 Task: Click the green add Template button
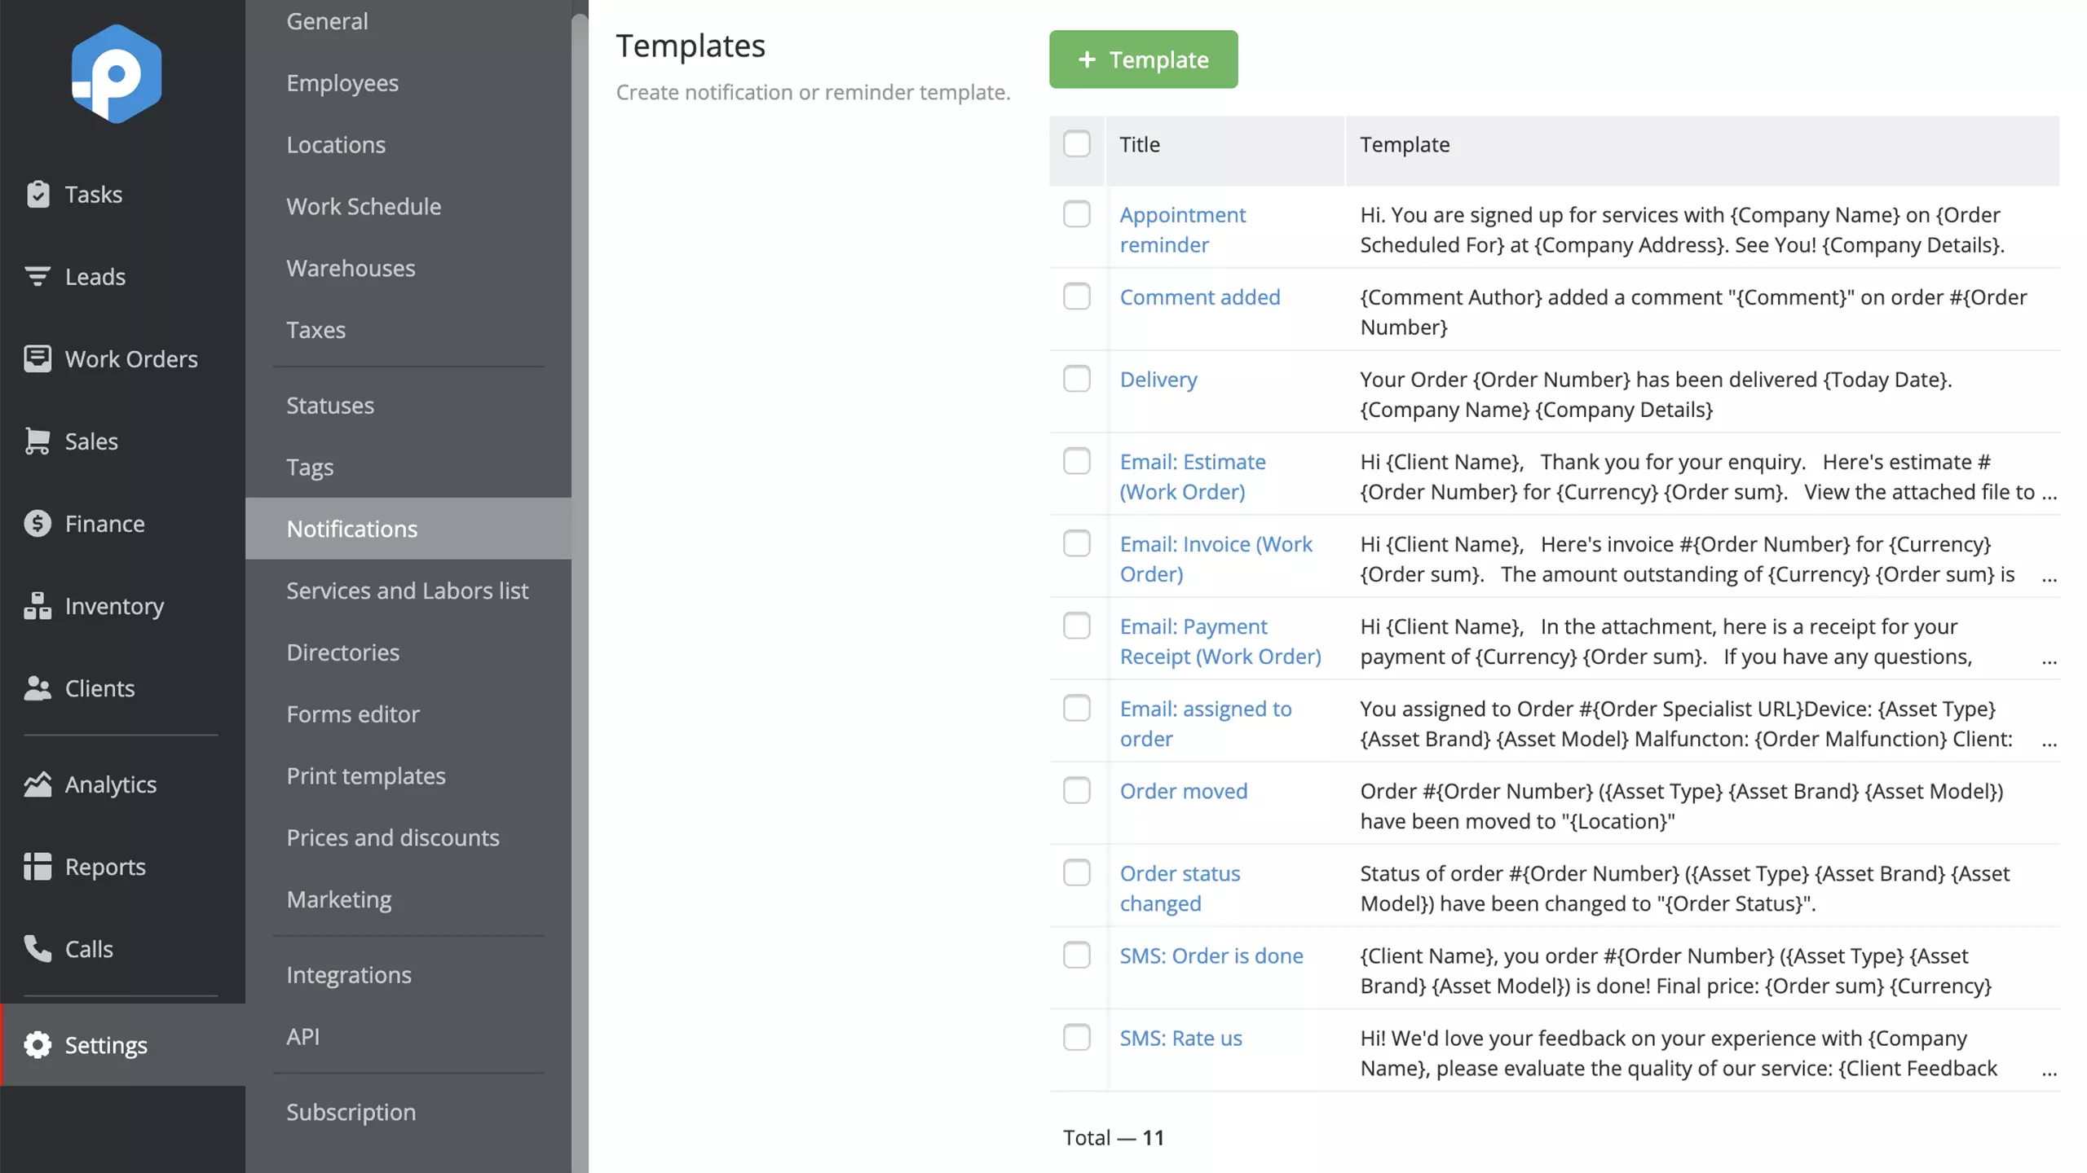click(1143, 59)
